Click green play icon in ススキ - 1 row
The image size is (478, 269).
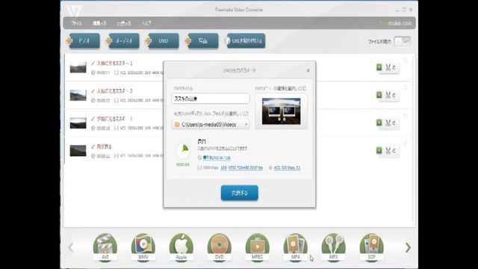coord(379,67)
